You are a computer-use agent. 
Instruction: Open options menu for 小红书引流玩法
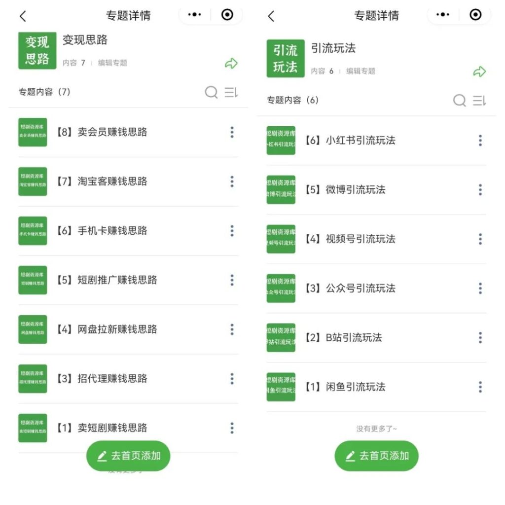click(480, 140)
